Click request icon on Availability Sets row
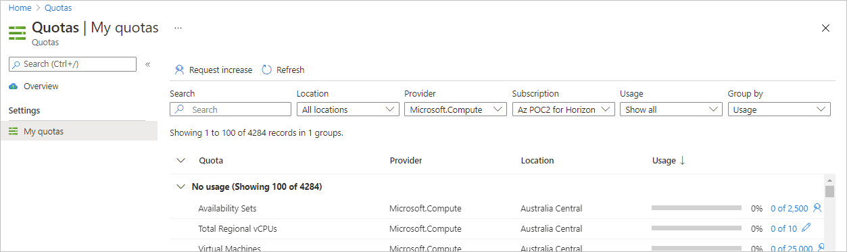The width and height of the screenshot is (847, 252). point(817,208)
